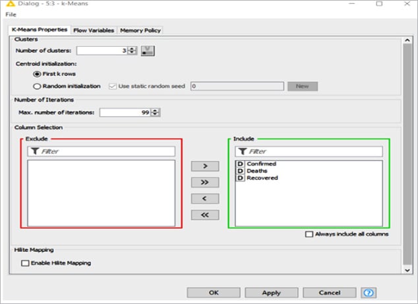Click the scrollbar up arrow
The image size is (418, 304).
coord(407,40)
